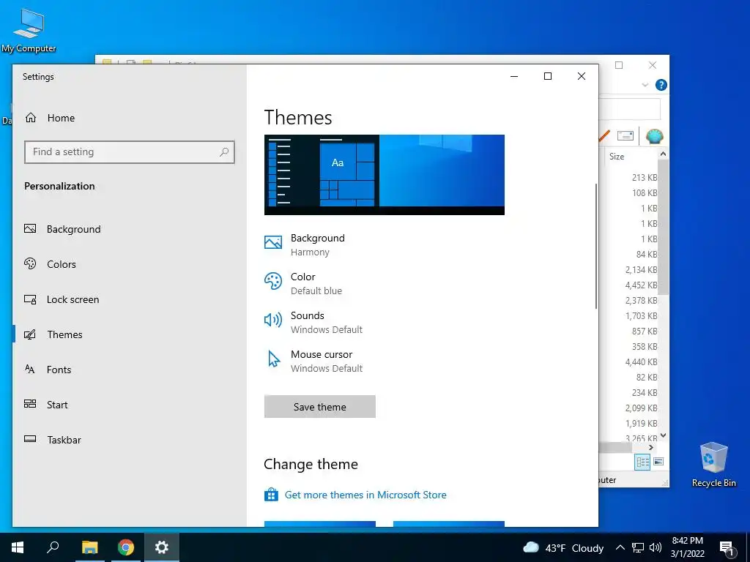Open theme Color Default blue option
Image resolution: width=750 pixels, height=562 pixels.
[x=303, y=283]
